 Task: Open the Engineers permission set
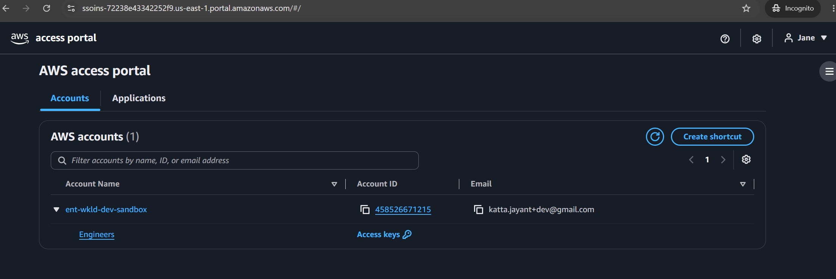(x=97, y=234)
